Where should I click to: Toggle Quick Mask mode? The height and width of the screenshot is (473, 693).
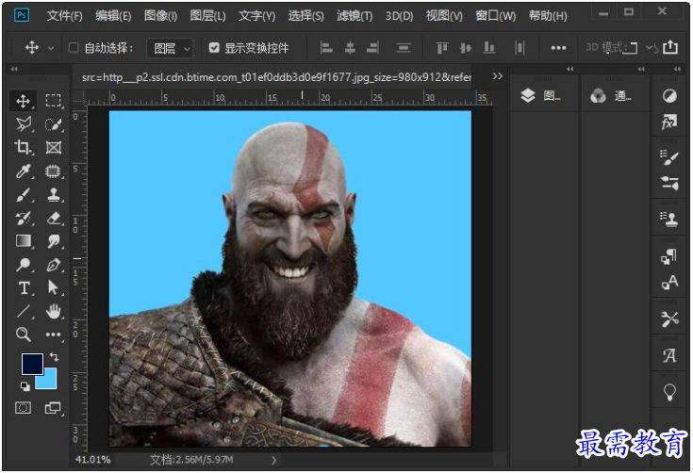pos(23,408)
